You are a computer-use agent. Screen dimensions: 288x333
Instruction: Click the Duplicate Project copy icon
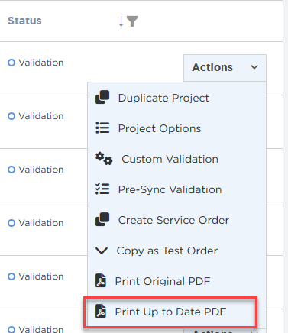102,97
